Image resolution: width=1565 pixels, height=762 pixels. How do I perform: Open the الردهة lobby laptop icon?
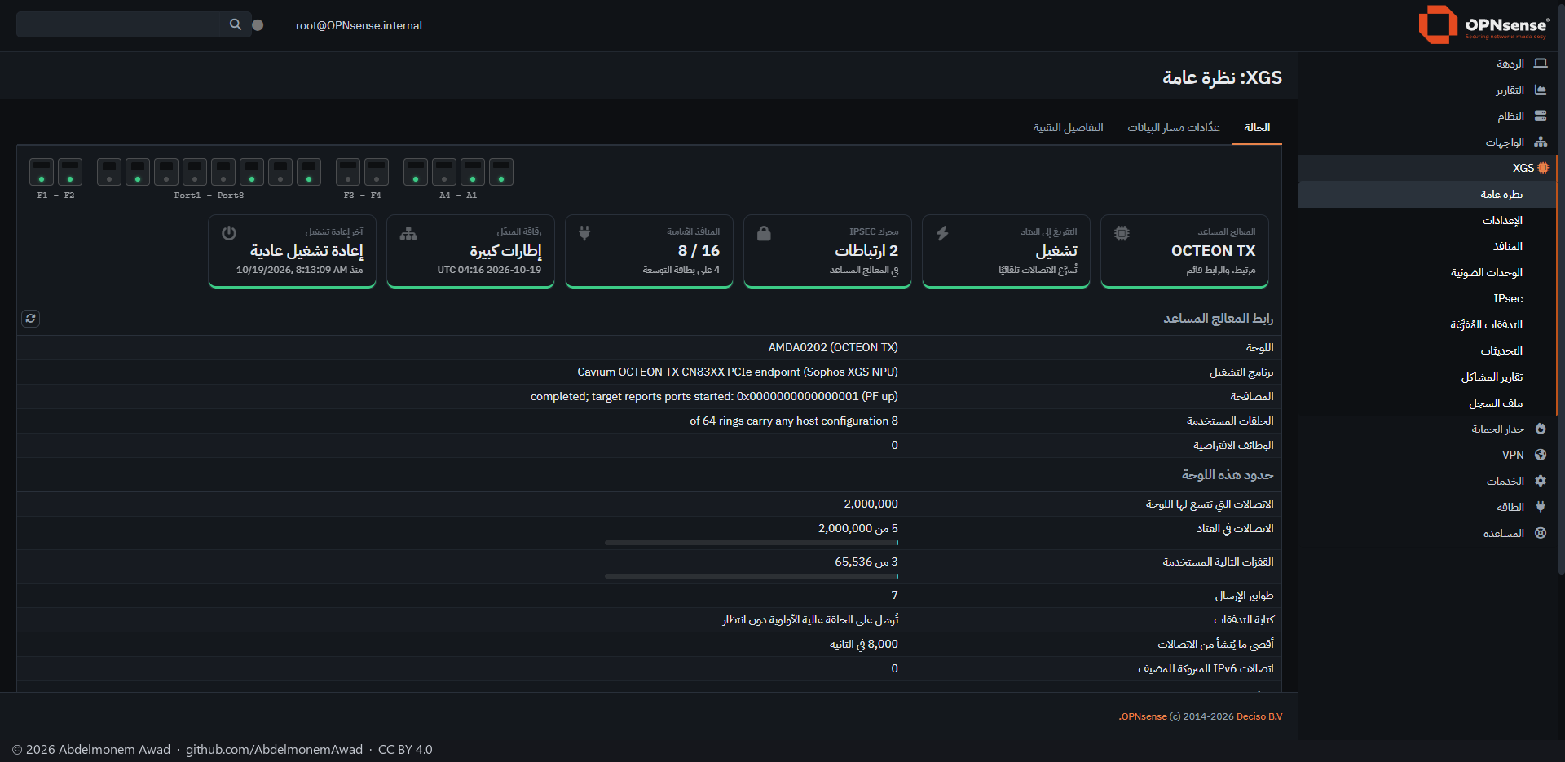pyautogui.click(x=1541, y=64)
